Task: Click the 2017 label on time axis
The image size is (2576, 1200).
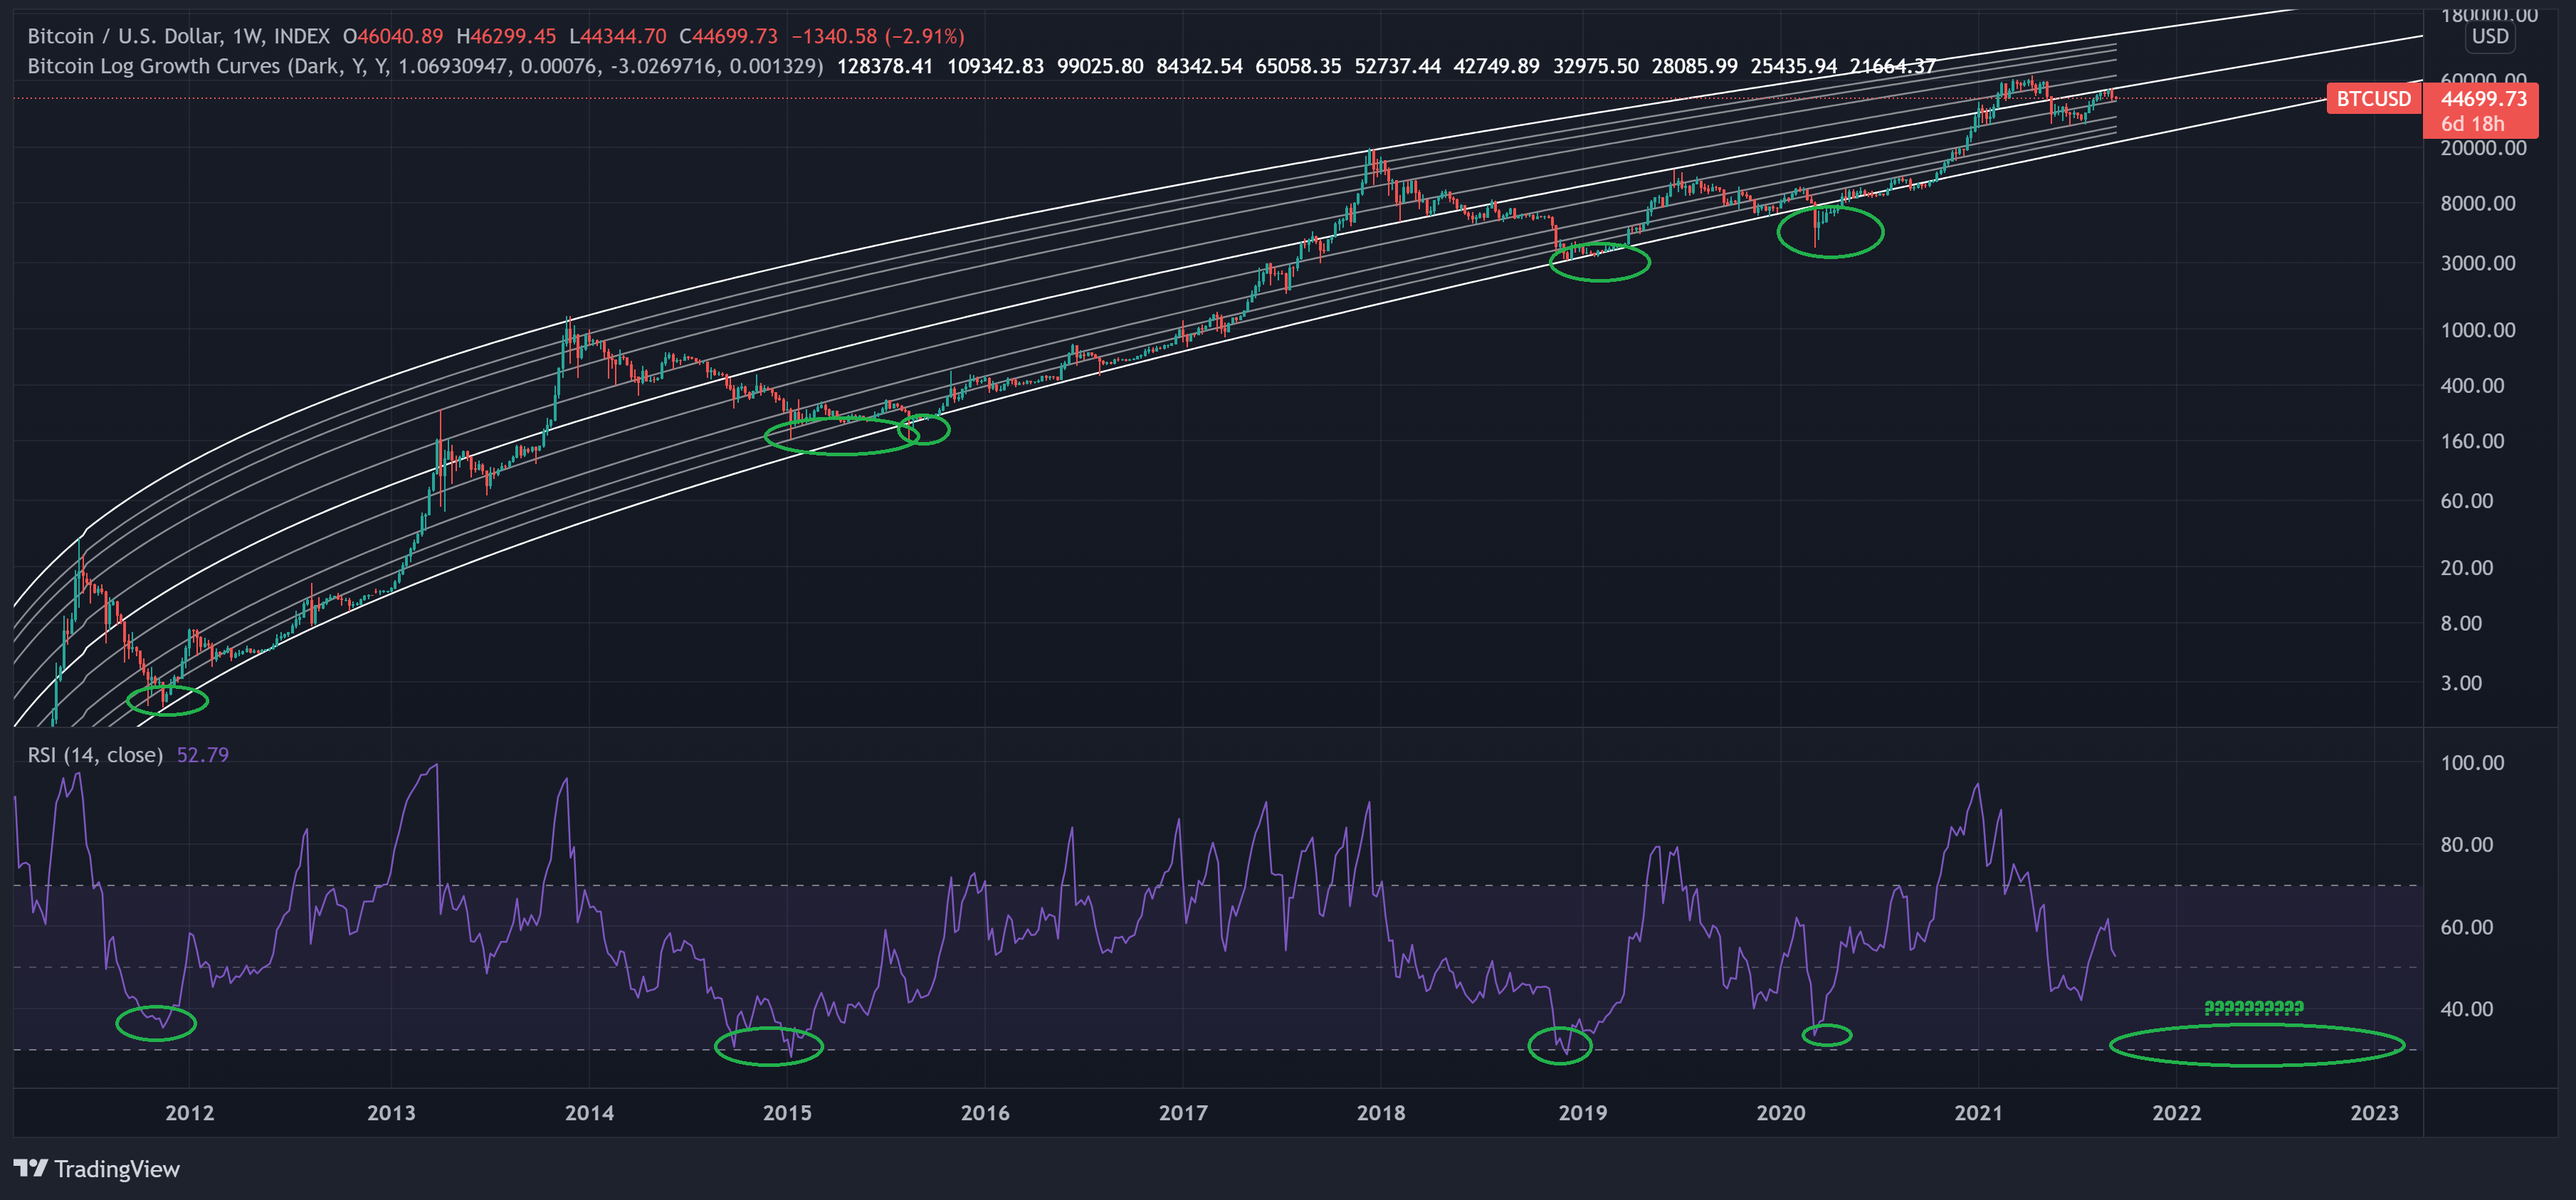Action: pos(1183,1113)
